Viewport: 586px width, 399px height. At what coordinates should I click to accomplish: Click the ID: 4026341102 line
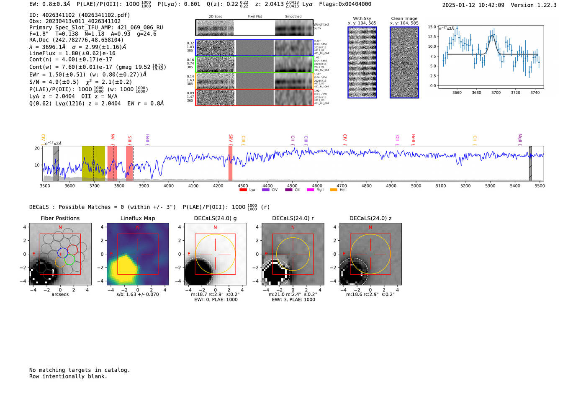(80, 15)
